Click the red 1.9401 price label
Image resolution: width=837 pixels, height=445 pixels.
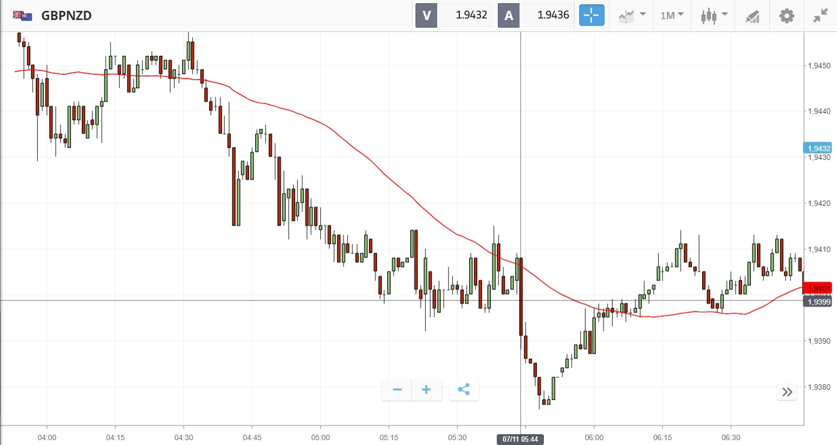tap(818, 288)
